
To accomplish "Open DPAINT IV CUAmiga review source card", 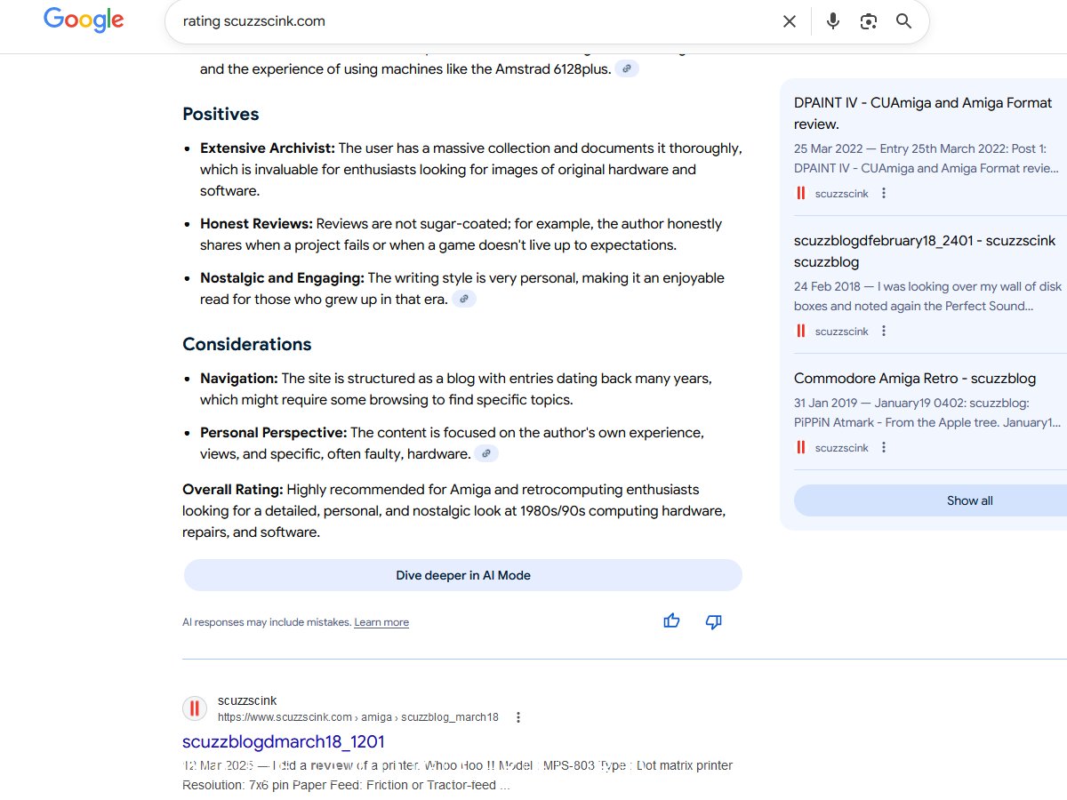I will (923, 113).
